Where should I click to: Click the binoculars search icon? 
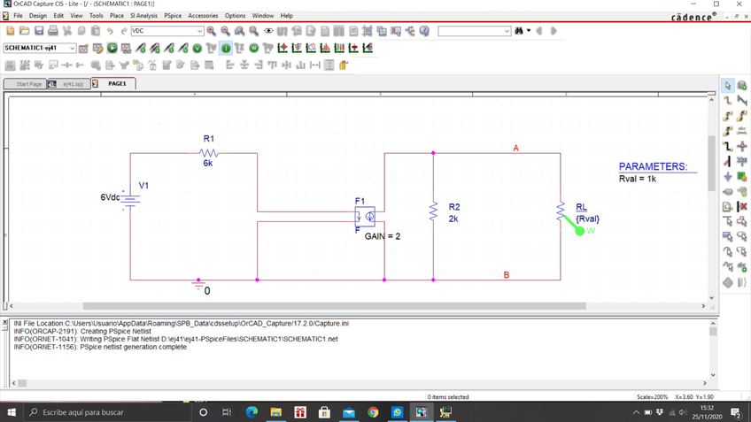519,31
